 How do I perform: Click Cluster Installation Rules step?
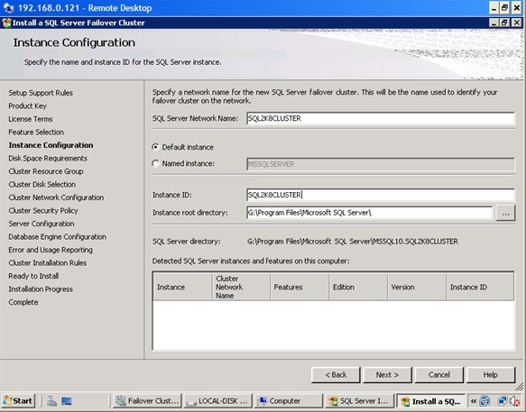(x=48, y=263)
